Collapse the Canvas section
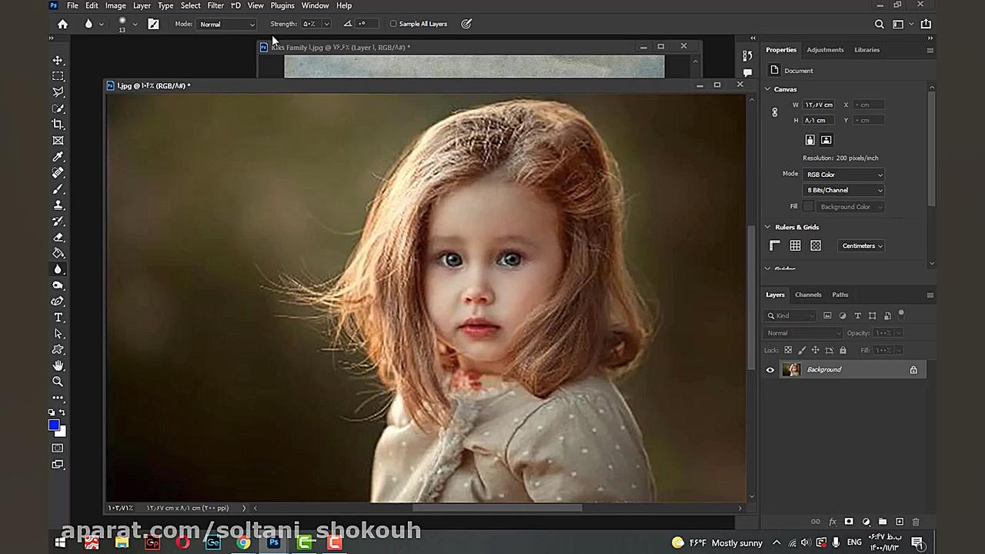This screenshot has height=554, width=985. tap(767, 89)
